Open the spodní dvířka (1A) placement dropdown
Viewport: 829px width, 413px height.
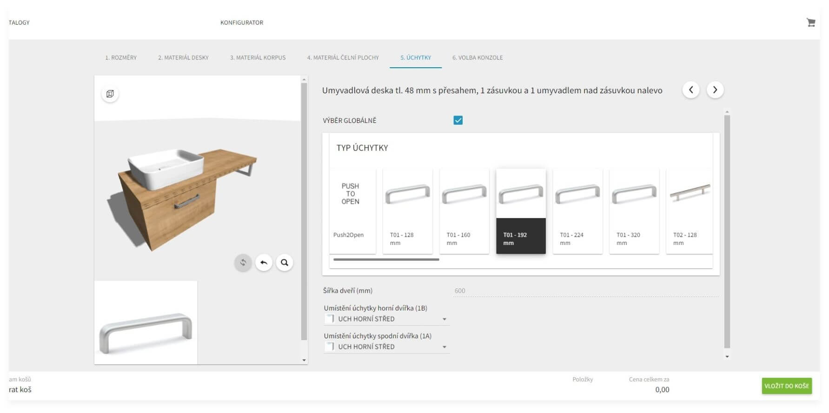[386, 347]
